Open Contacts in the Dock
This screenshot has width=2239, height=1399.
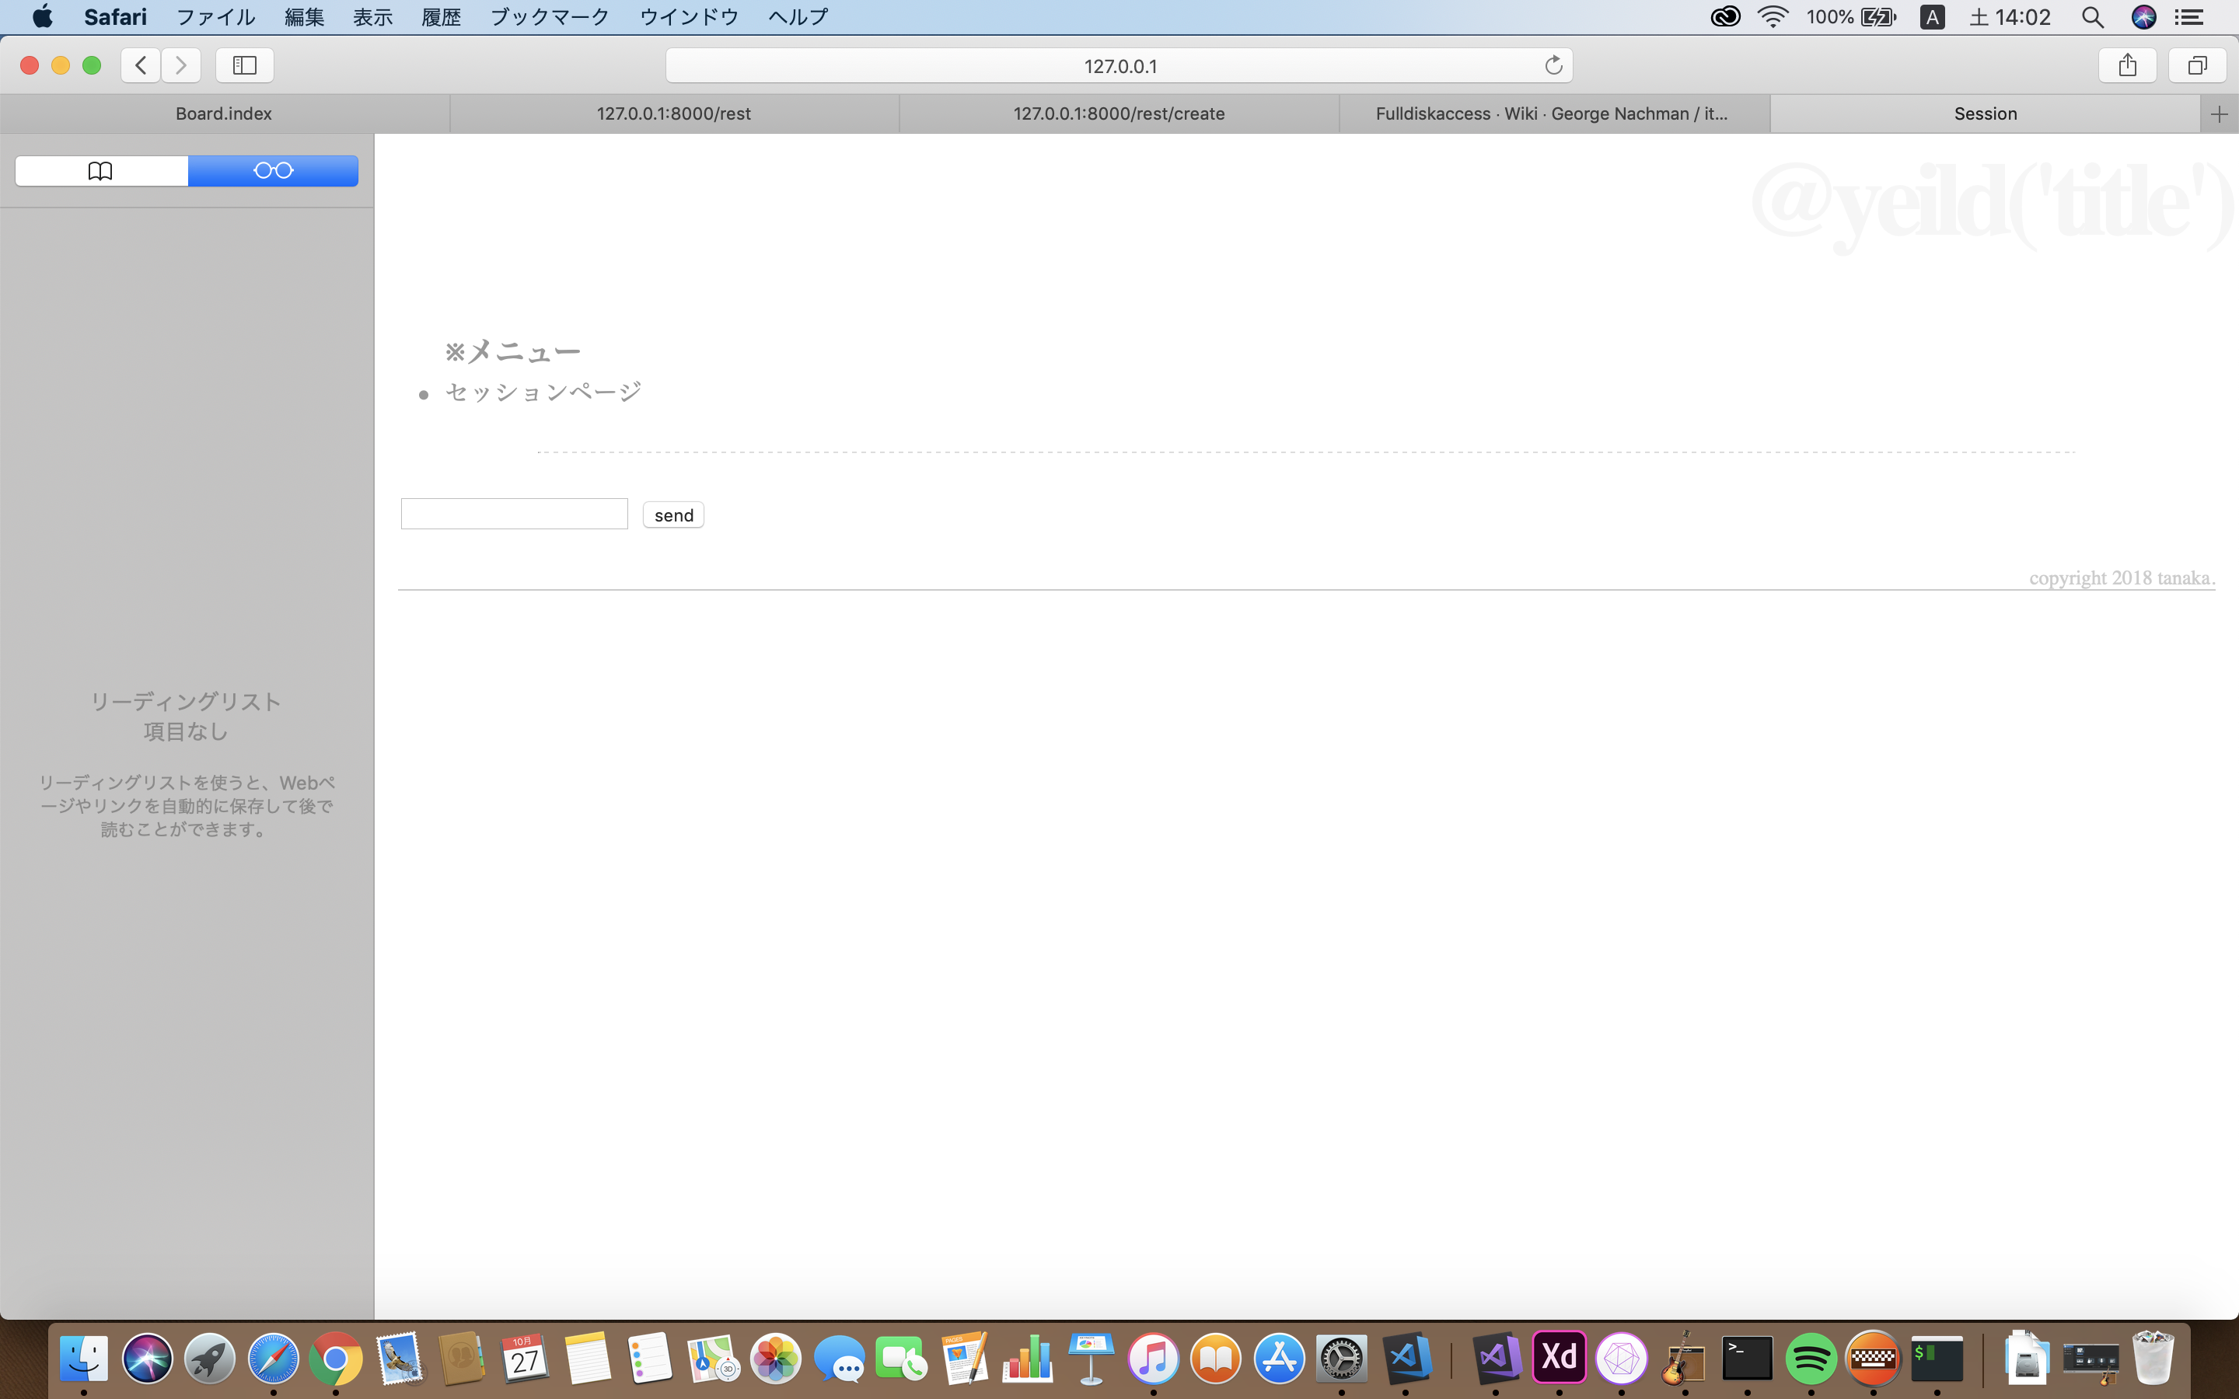462,1359
